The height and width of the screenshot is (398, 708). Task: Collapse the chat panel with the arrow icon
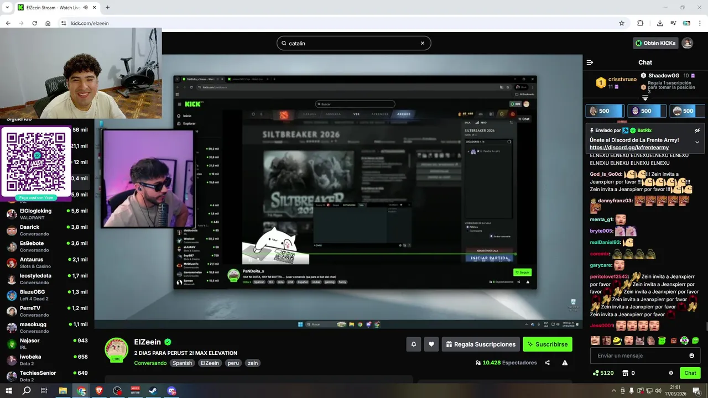pos(590,62)
